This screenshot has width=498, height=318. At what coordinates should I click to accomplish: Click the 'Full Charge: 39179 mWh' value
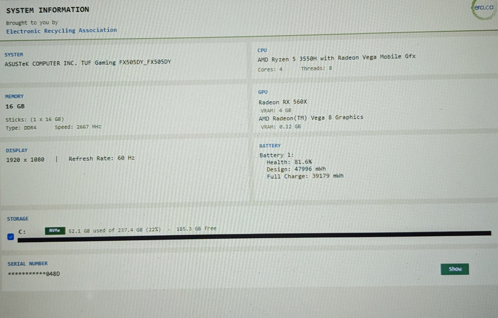(x=305, y=176)
